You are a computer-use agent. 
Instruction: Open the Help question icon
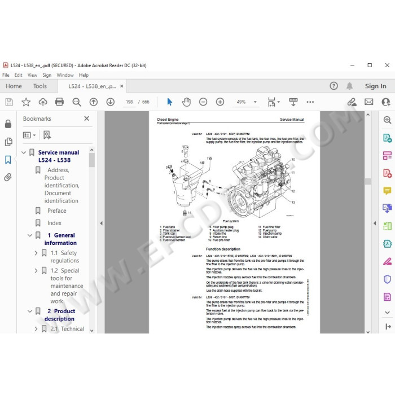click(334, 86)
